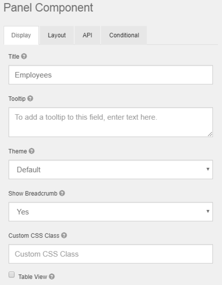The height and width of the screenshot is (285, 222).
Task: Click the help icon next to Title
Action: (24, 56)
